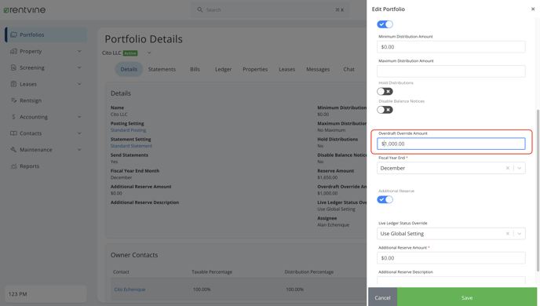Open Live Ledger Status Override dropdown arrow
The height and width of the screenshot is (306, 540).
(520, 233)
